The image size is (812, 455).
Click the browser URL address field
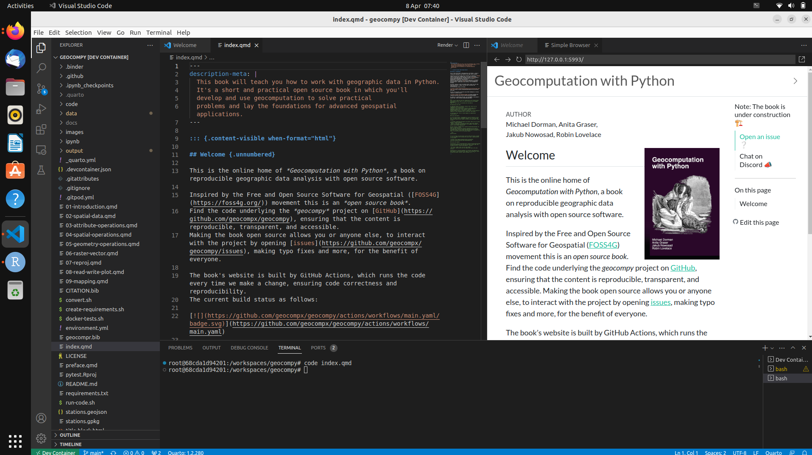(x=659, y=59)
